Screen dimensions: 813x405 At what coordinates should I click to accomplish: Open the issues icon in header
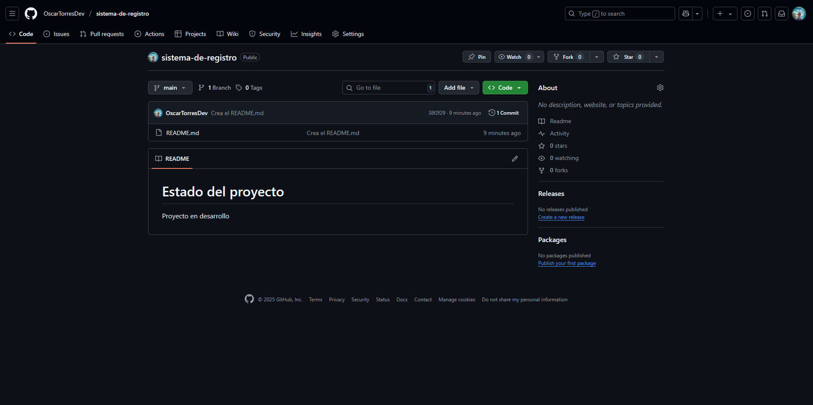point(748,14)
